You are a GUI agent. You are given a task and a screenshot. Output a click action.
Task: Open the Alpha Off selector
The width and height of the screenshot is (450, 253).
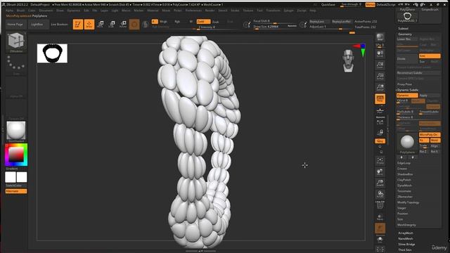[16, 87]
